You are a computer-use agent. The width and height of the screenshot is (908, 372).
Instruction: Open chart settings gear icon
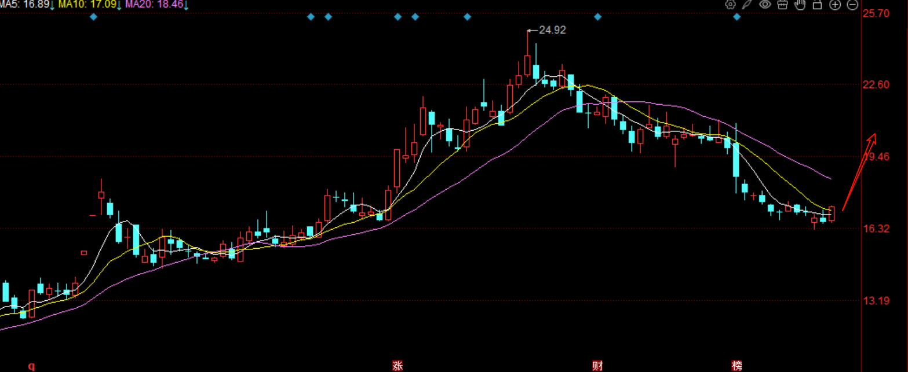click(x=730, y=5)
